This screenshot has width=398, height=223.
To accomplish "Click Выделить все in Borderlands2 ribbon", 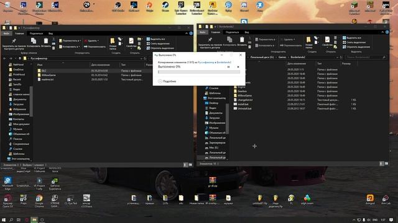I will tap(351, 38).
